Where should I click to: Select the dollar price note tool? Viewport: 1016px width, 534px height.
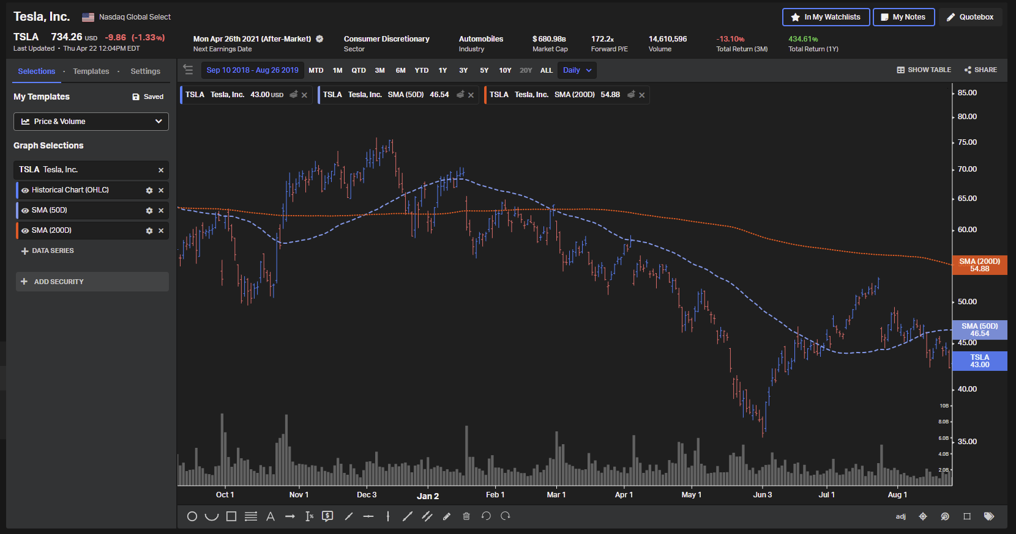327,516
